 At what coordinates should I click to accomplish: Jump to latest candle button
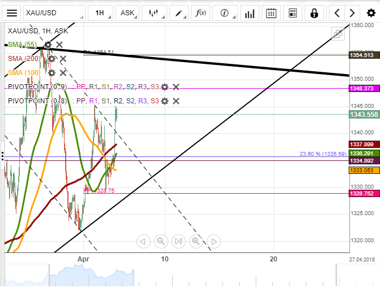[x=178, y=241]
